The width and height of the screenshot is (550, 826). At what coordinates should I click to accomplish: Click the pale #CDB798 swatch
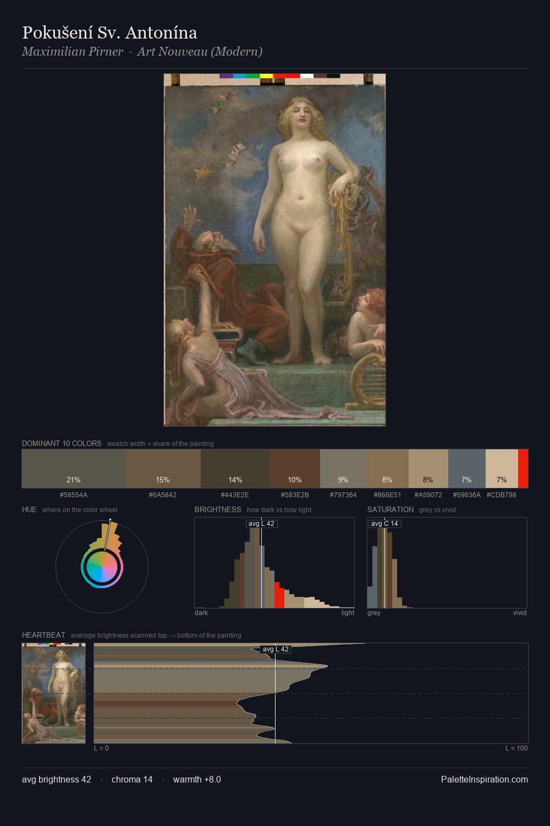502,469
